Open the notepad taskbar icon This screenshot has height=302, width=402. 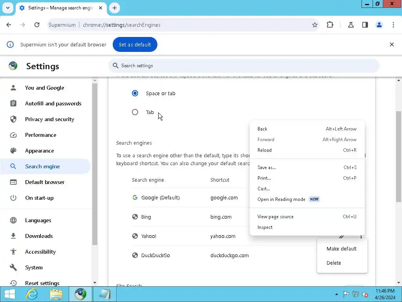104,294
